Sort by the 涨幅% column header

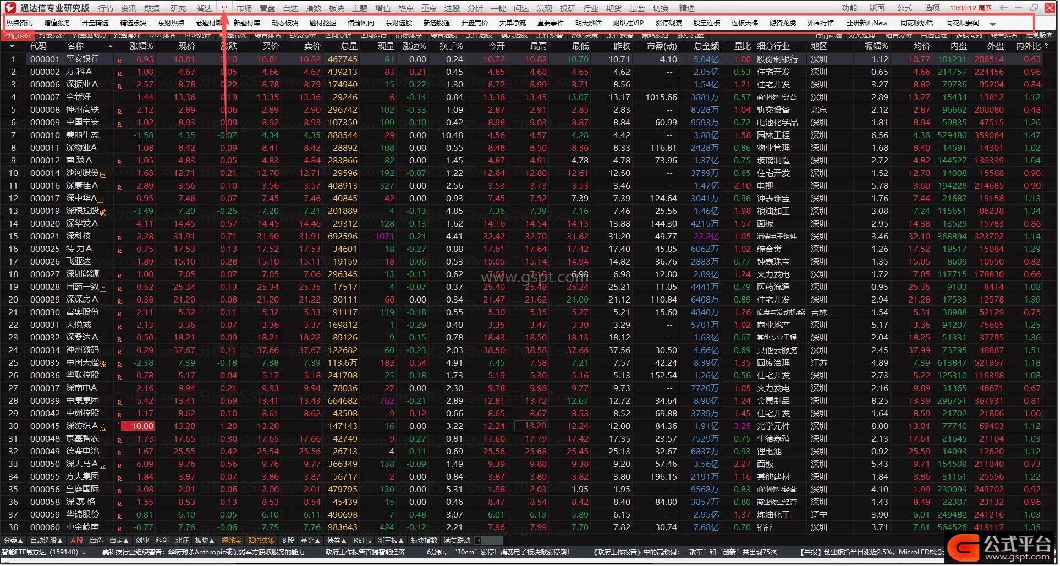click(141, 46)
